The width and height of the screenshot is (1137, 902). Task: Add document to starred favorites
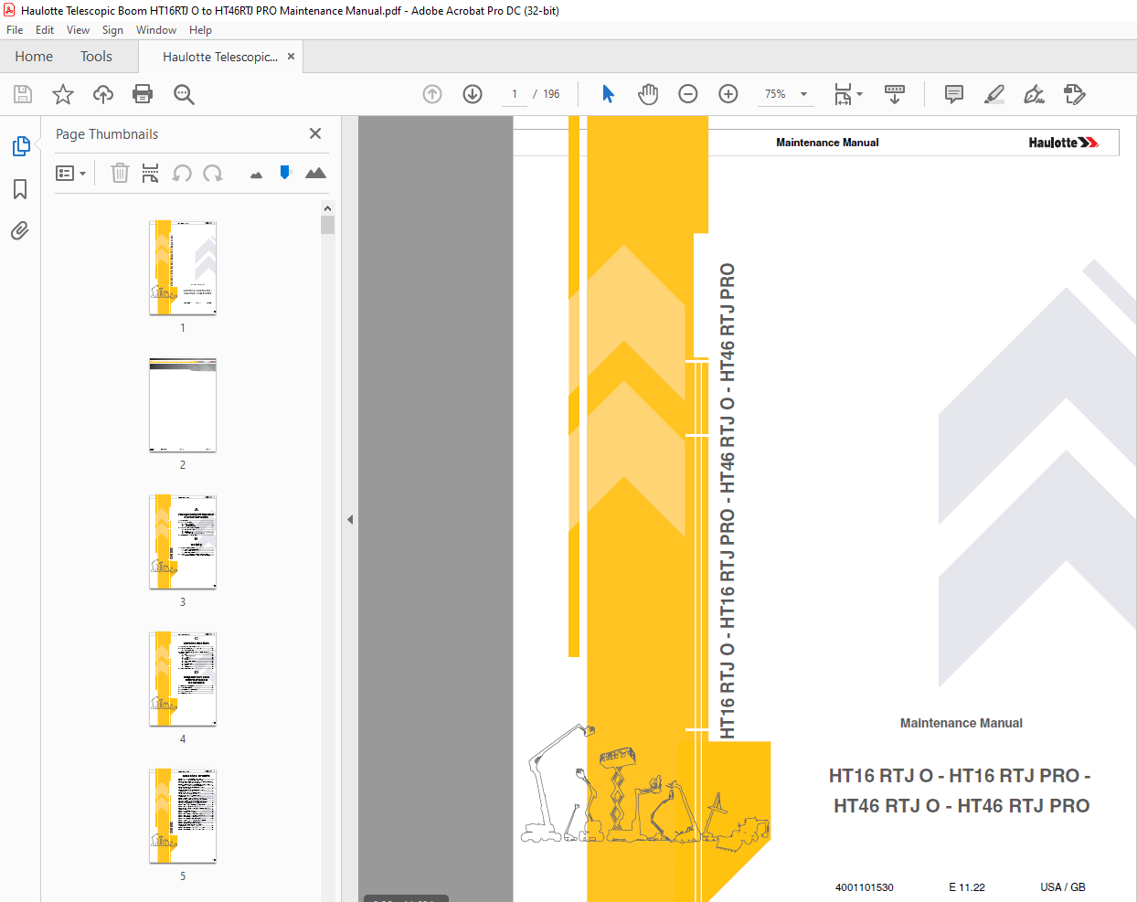click(x=63, y=94)
